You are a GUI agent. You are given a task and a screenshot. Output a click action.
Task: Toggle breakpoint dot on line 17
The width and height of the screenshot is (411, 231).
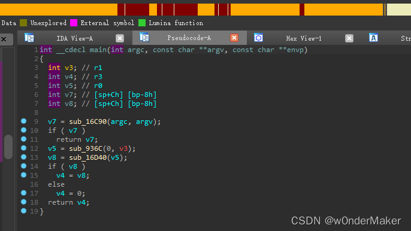23,193
